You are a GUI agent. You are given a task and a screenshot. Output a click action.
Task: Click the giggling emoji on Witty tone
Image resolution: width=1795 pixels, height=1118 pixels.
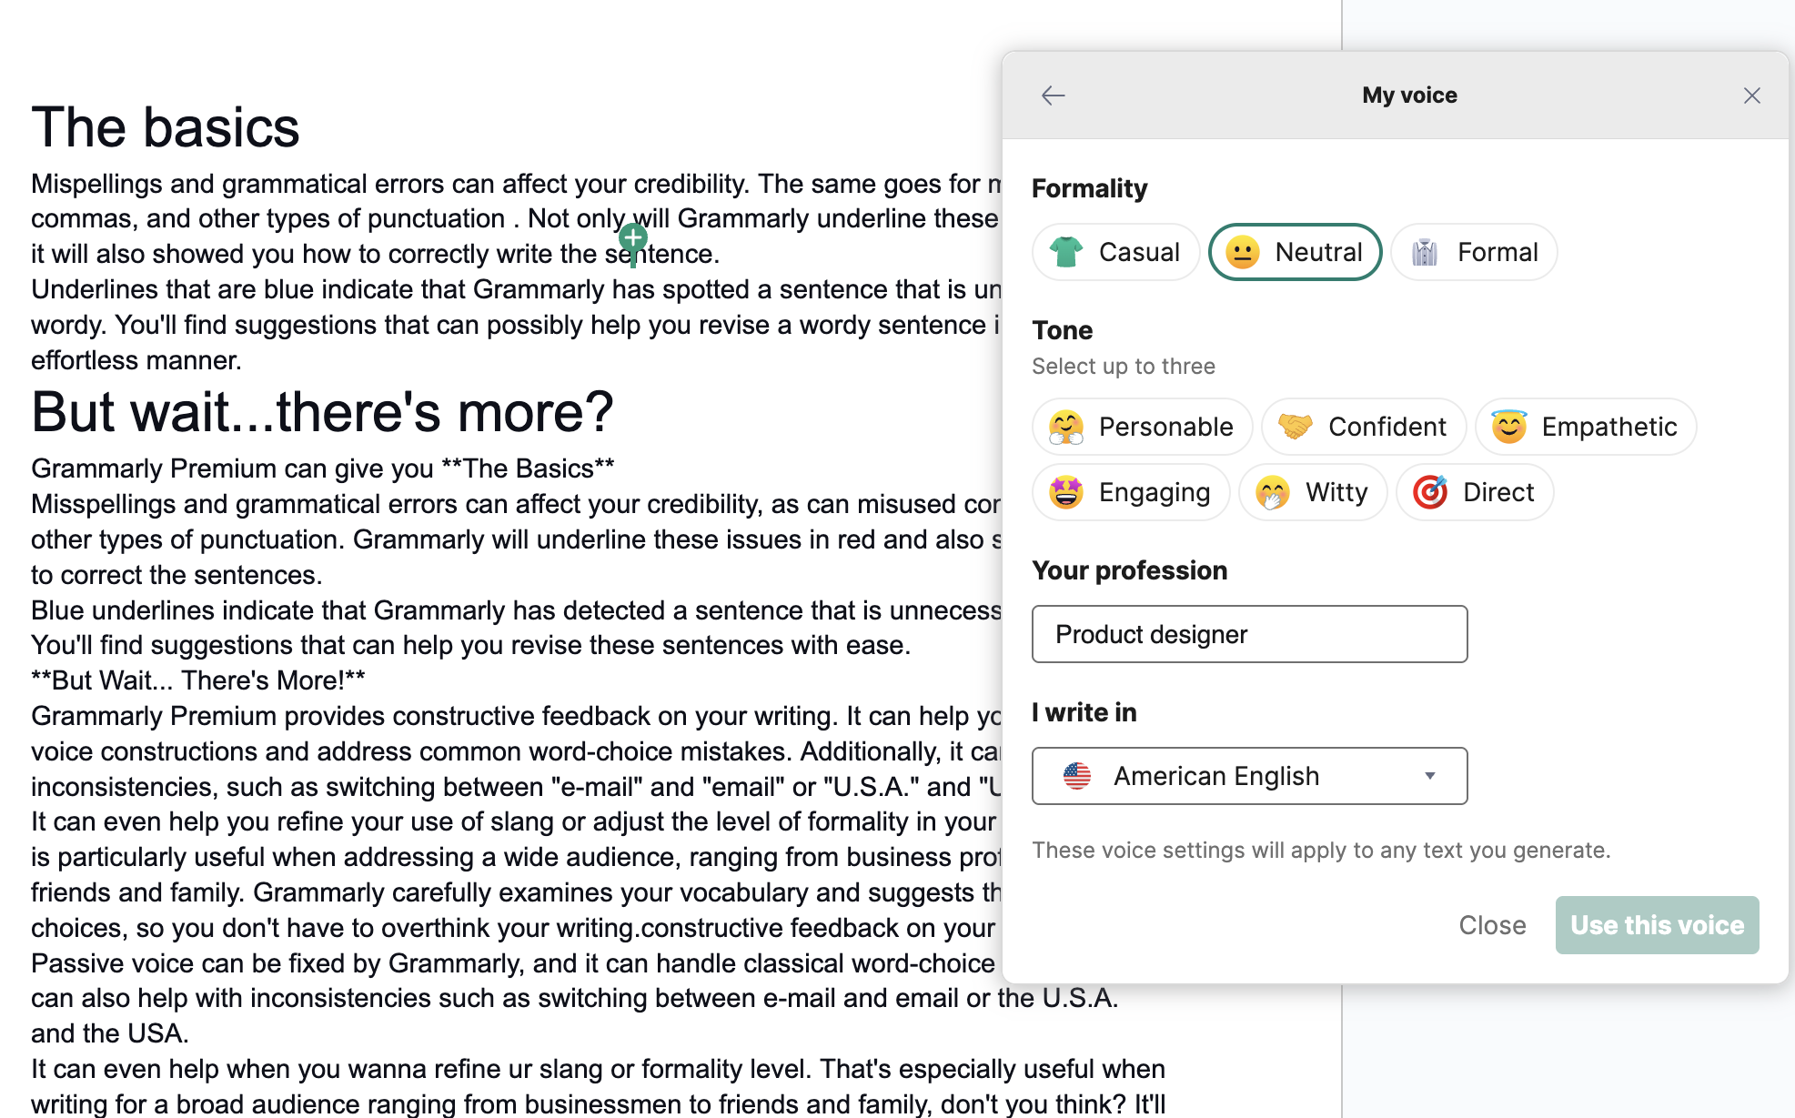pos(1273,492)
